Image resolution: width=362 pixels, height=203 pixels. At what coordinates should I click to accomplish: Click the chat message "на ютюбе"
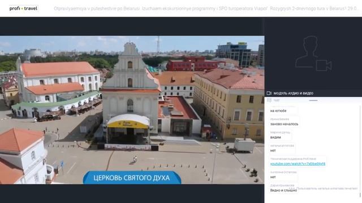pos(278,111)
